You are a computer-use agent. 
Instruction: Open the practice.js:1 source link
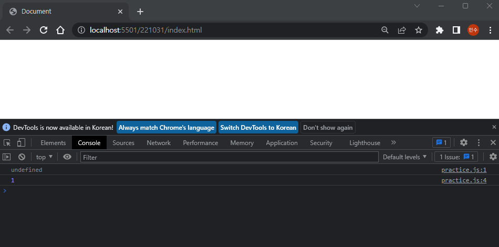[x=464, y=170]
